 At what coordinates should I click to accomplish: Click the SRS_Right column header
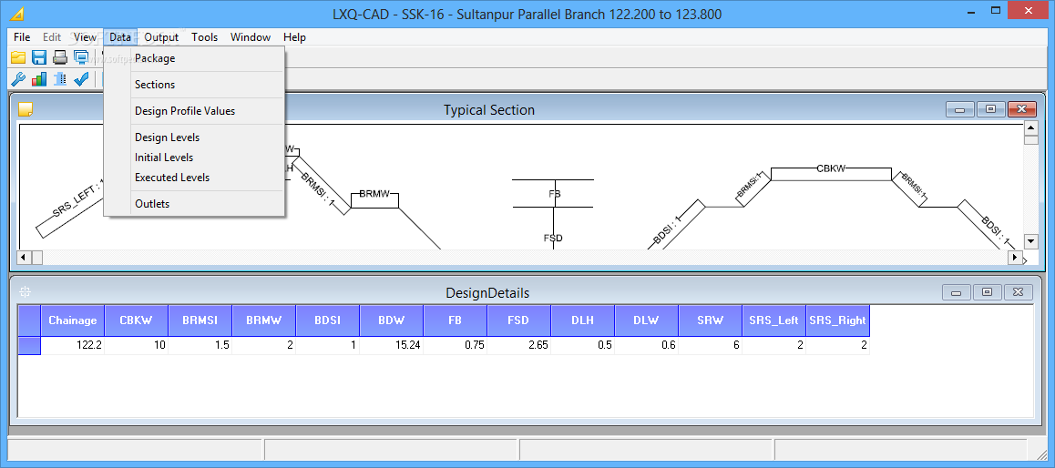point(837,320)
